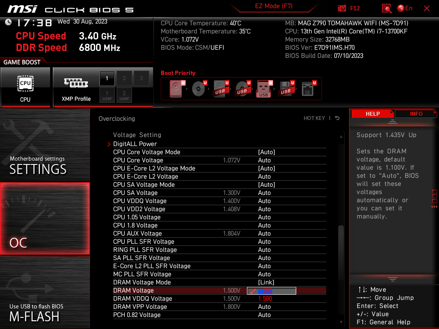
Task: Switch to the HELP tab
Action: click(373, 114)
